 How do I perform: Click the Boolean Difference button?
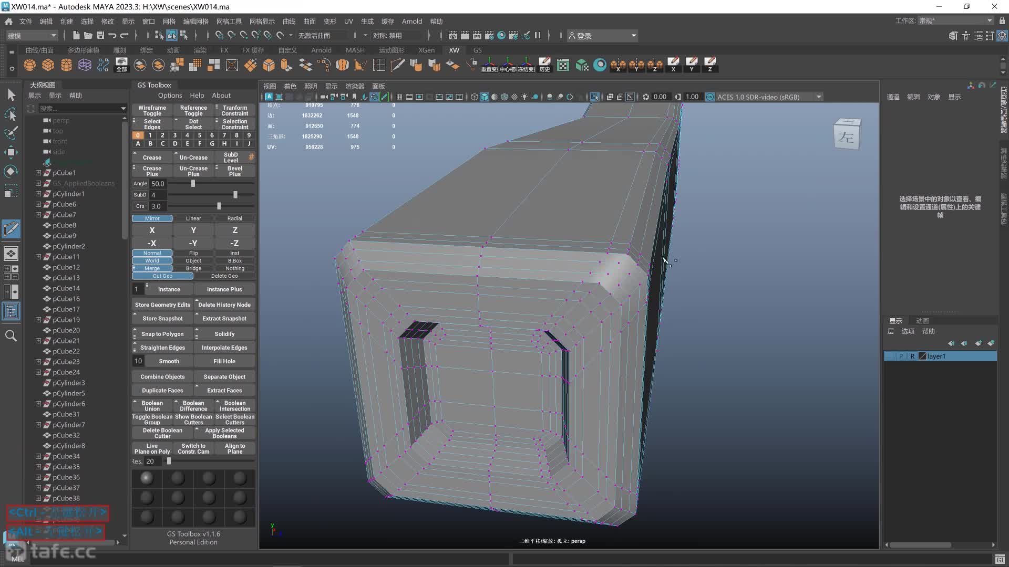[x=193, y=406]
